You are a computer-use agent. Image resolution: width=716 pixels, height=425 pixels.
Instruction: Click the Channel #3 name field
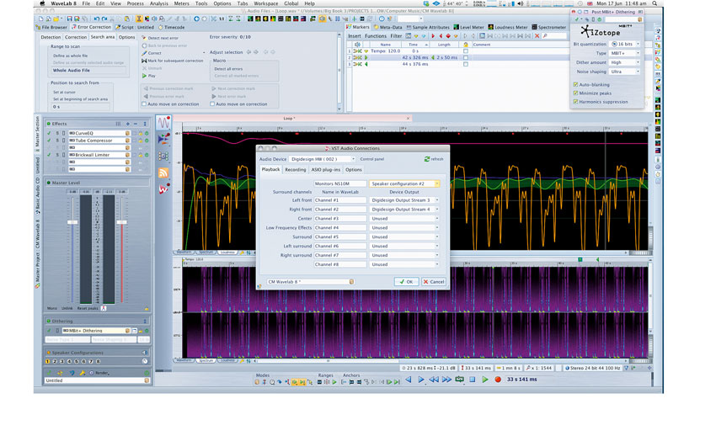tap(340, 219)
